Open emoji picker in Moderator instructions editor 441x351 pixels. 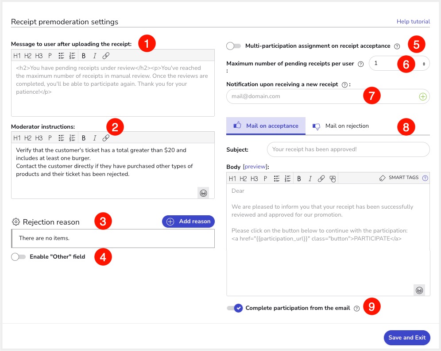click(x=203, y=193)
